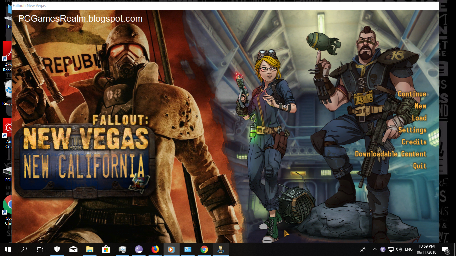Screen dimensions: 456x256
Task: Open the network status tray icon
Action: point(391,249)
